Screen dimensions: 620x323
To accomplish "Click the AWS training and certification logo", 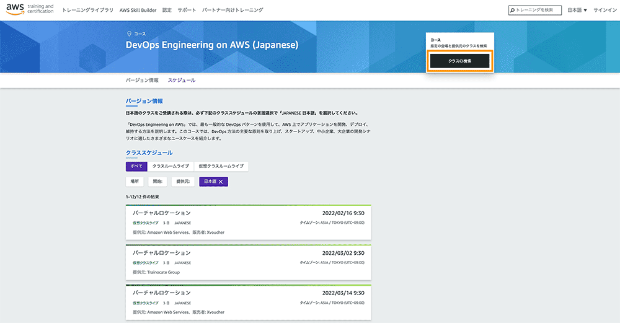I will 30,9.
